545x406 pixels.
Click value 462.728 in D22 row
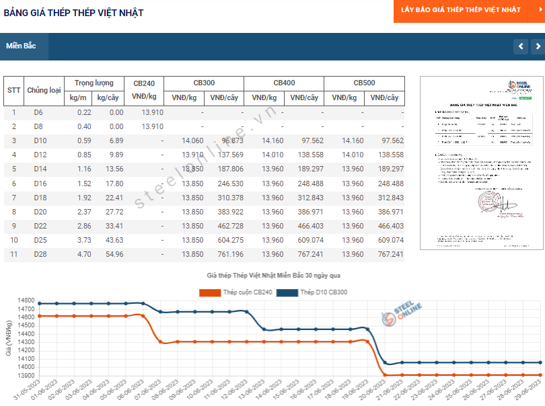point(230,226)
